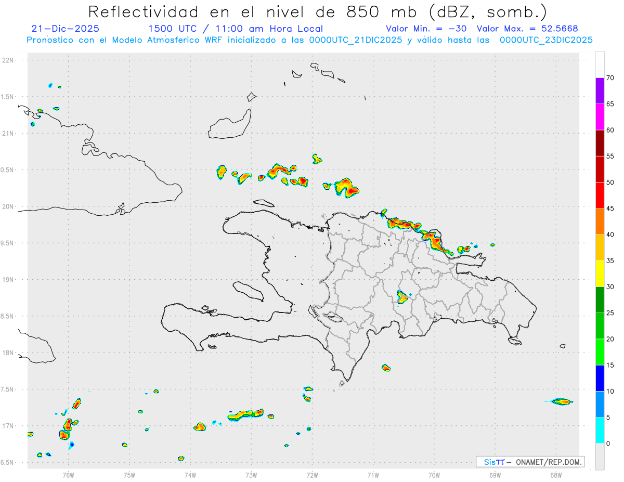Click the yellow 30–35 dBZ colorbar segment
Viewport: 624px width, 482px height.
click(x=600, y=273)
